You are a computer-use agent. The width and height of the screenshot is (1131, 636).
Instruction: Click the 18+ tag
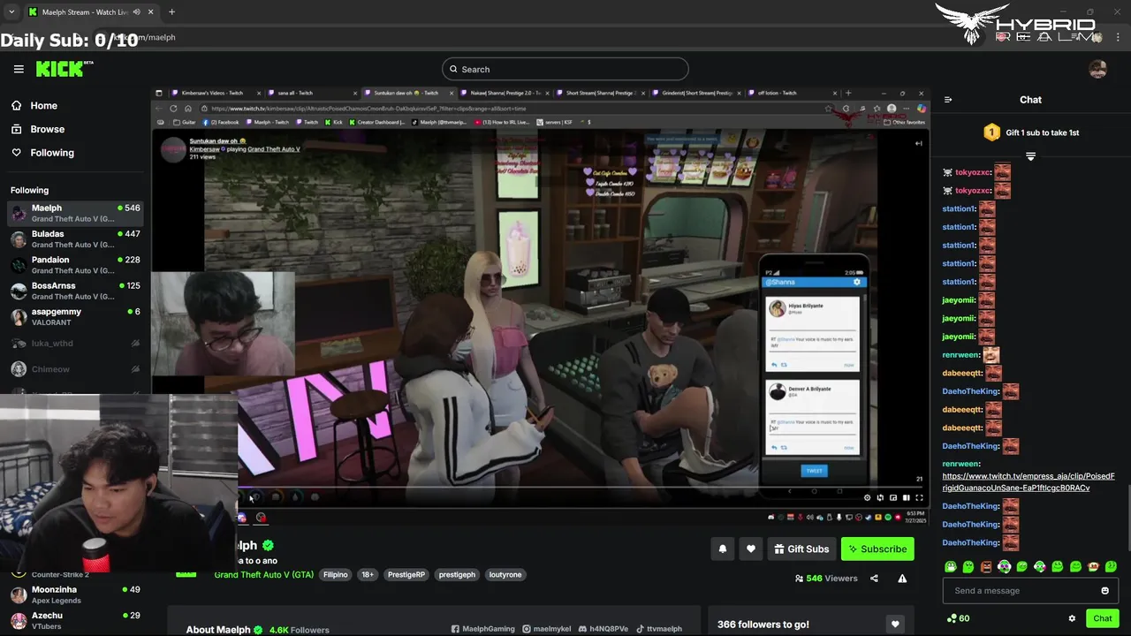(368, 575)
